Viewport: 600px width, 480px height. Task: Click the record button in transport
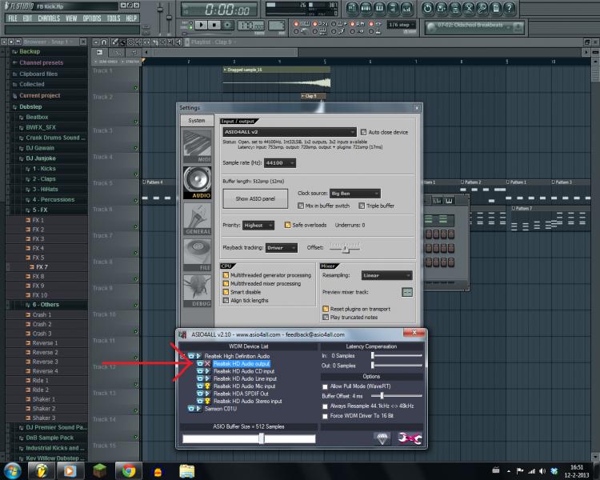tap(228, 25)
